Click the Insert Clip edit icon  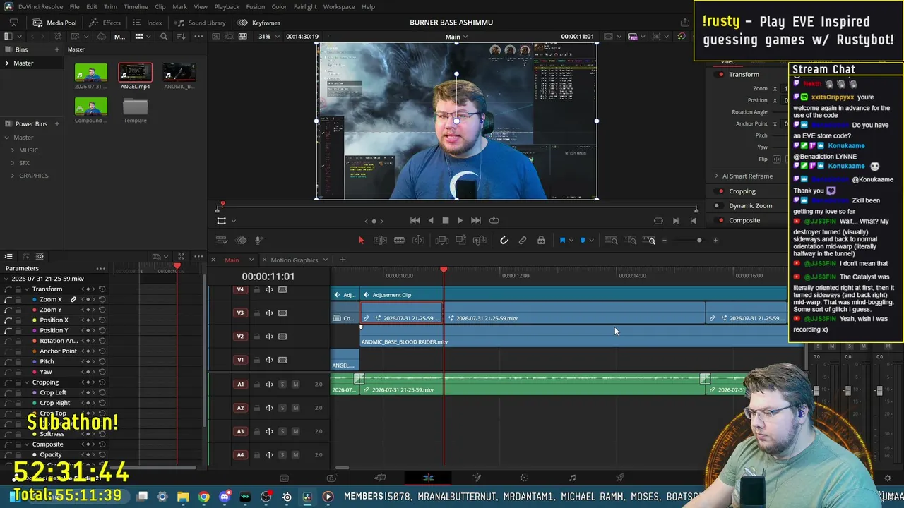[x=442, y=241]
